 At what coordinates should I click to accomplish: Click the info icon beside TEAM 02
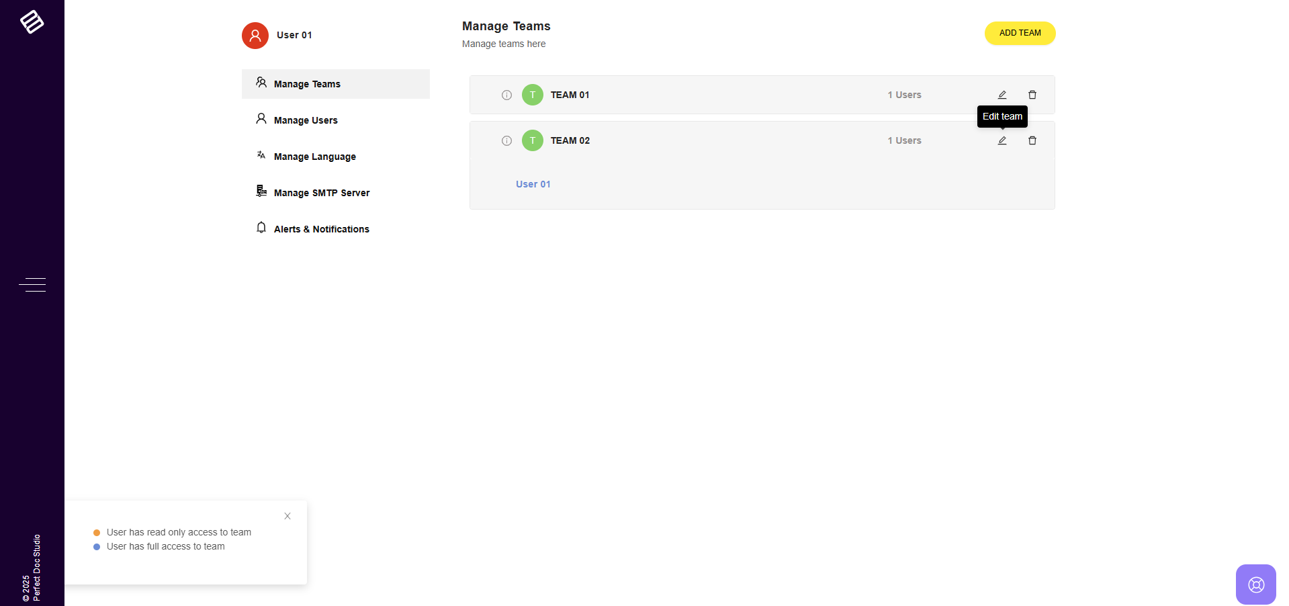tap(506, 140)
